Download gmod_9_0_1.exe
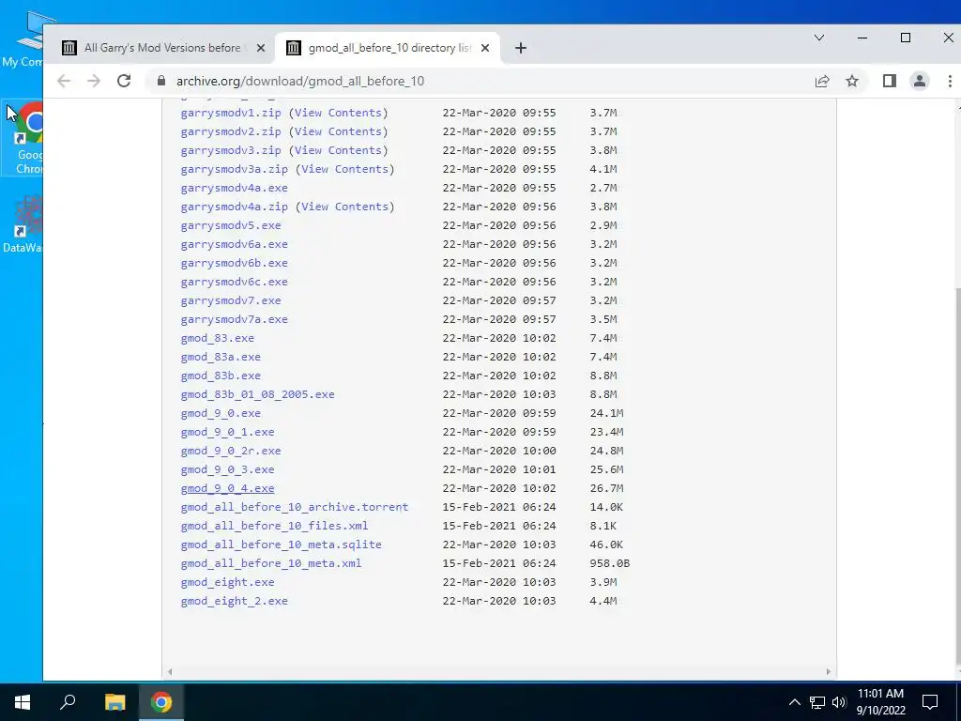This screenshot has width=961, height=721. click(227, 432)
